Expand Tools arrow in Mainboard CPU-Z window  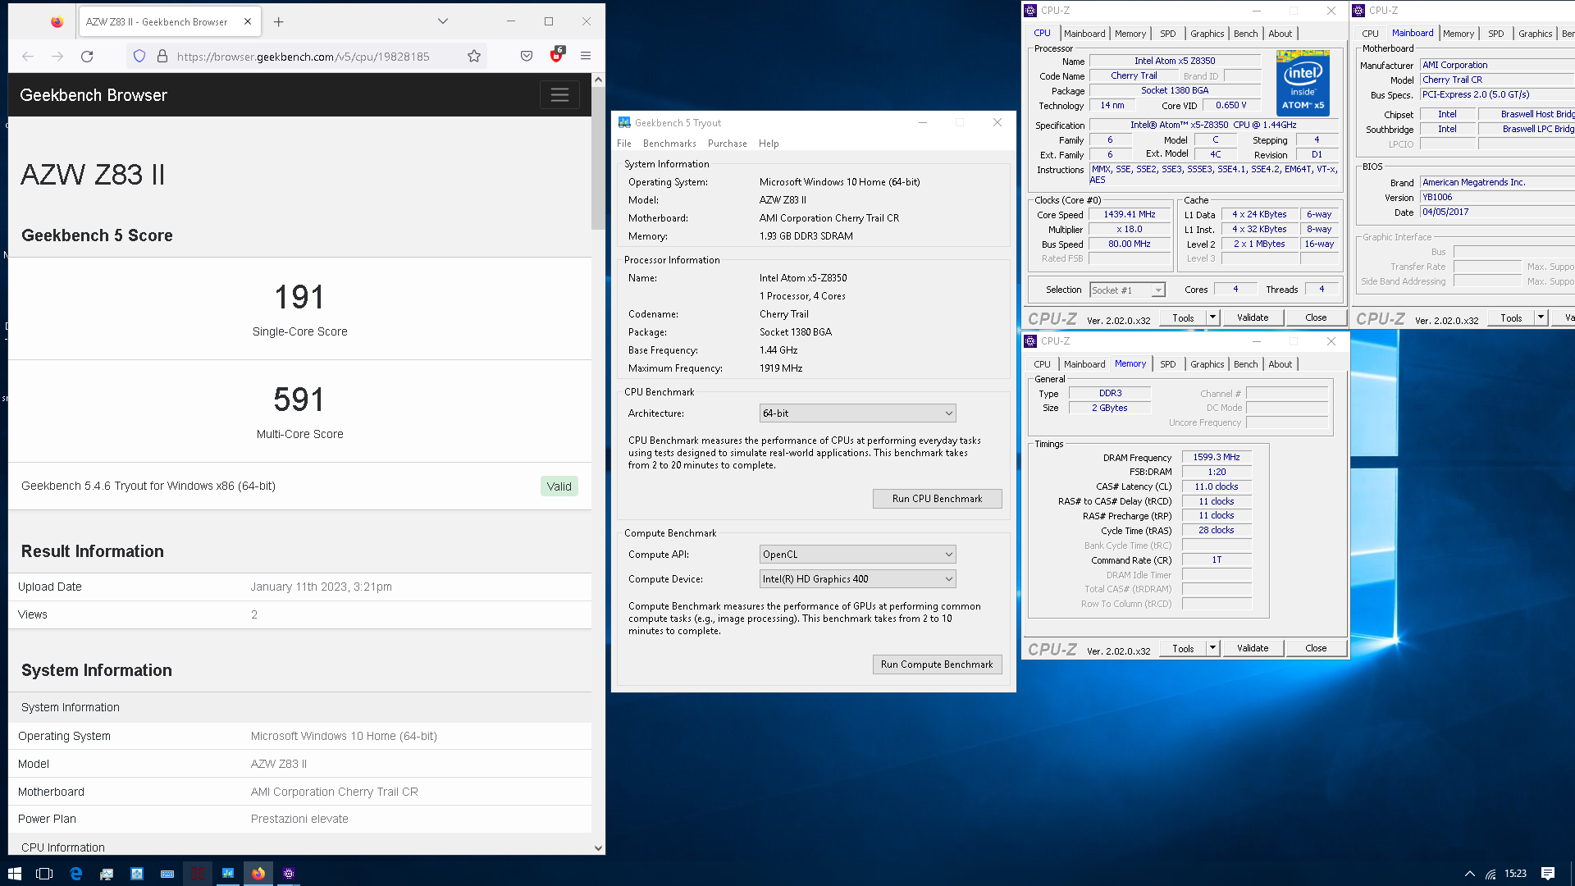tap(1541, 318)
